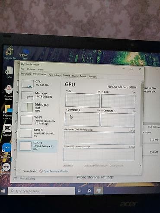The image size is (160, 213).
Task: Click the scroll down arrow in GPU pane
Action: pyautogui.click(x=141, y=165)
